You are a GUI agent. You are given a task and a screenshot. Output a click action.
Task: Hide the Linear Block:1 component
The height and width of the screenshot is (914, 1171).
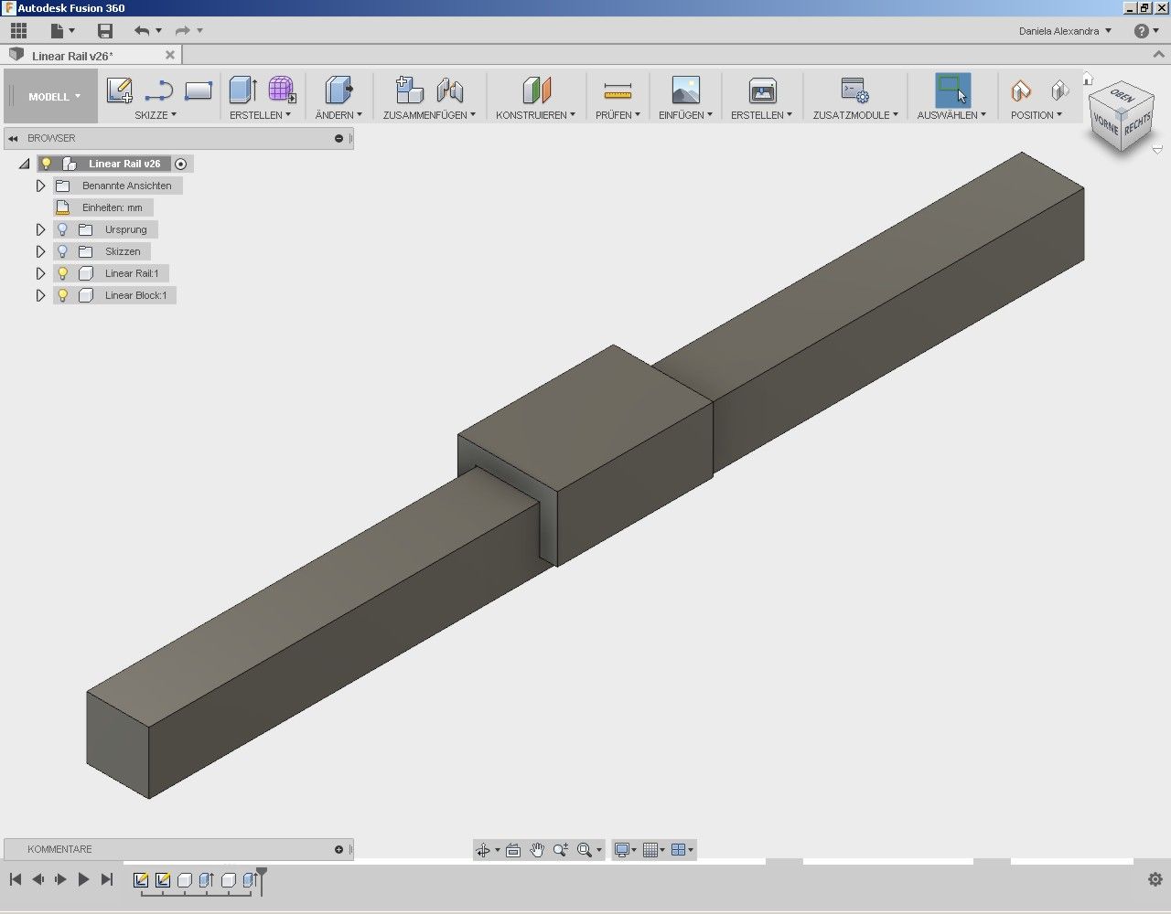[x=62, y=295]
